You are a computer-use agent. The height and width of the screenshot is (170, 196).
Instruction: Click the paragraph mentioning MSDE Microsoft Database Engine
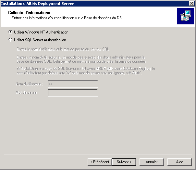coord(86,71)
